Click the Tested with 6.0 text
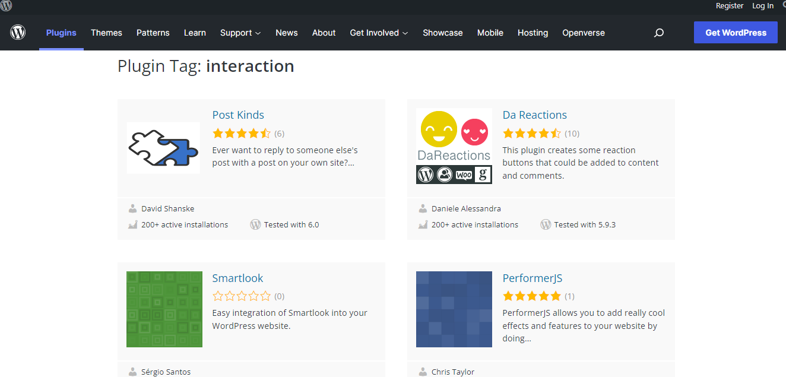This screenshot has height=377, width=786. click(291, 224)
